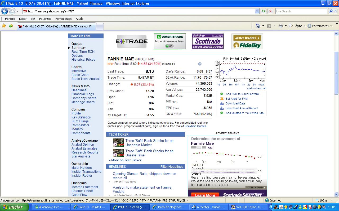Viewport: 339px width, 211px height.
Task: Click the Home toolbar icon
Action: pyautogui.click(x=258, y=26)
